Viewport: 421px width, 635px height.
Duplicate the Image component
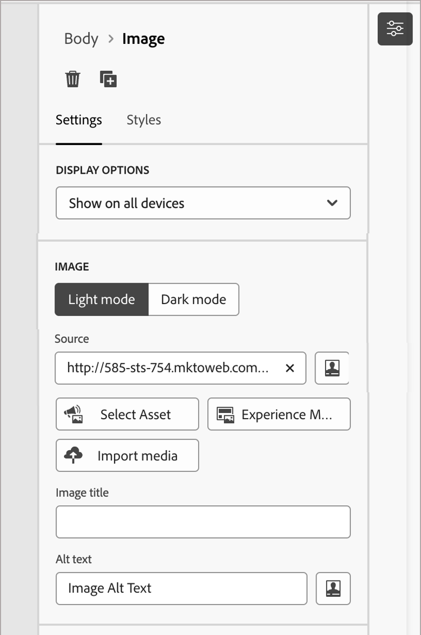click(108, 79)
